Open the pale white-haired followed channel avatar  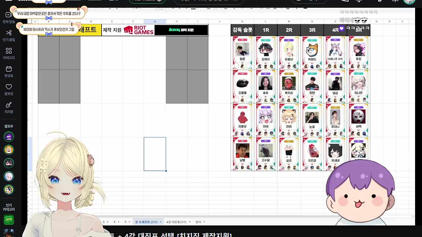9,176
